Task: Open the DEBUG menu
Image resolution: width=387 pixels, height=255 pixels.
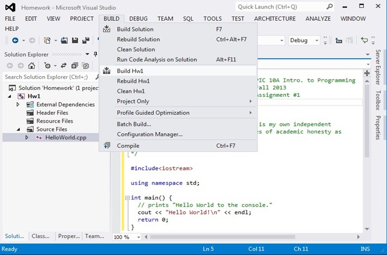Action: 138,19
